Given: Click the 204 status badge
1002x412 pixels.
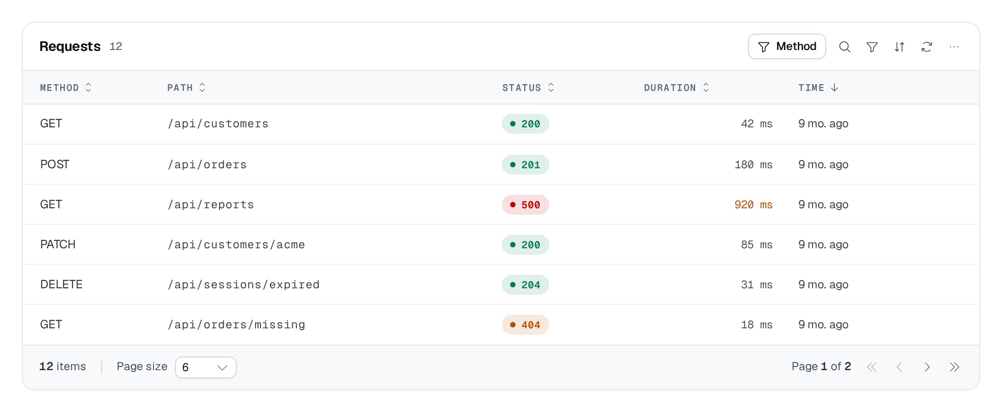Looking at the screenshot, I should [525, 285].
